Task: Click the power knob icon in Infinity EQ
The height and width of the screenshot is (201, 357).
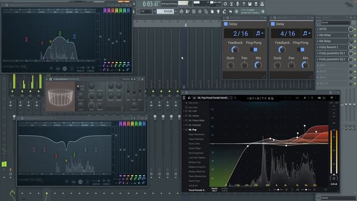Action: [334, 178]
